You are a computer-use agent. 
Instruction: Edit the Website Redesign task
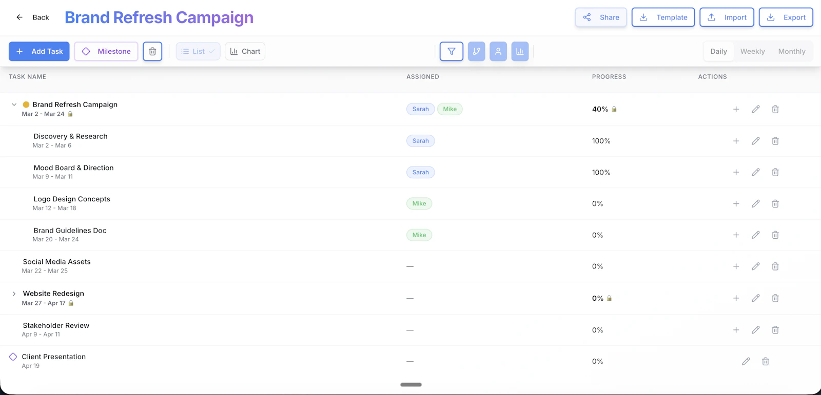pos(756,298)
